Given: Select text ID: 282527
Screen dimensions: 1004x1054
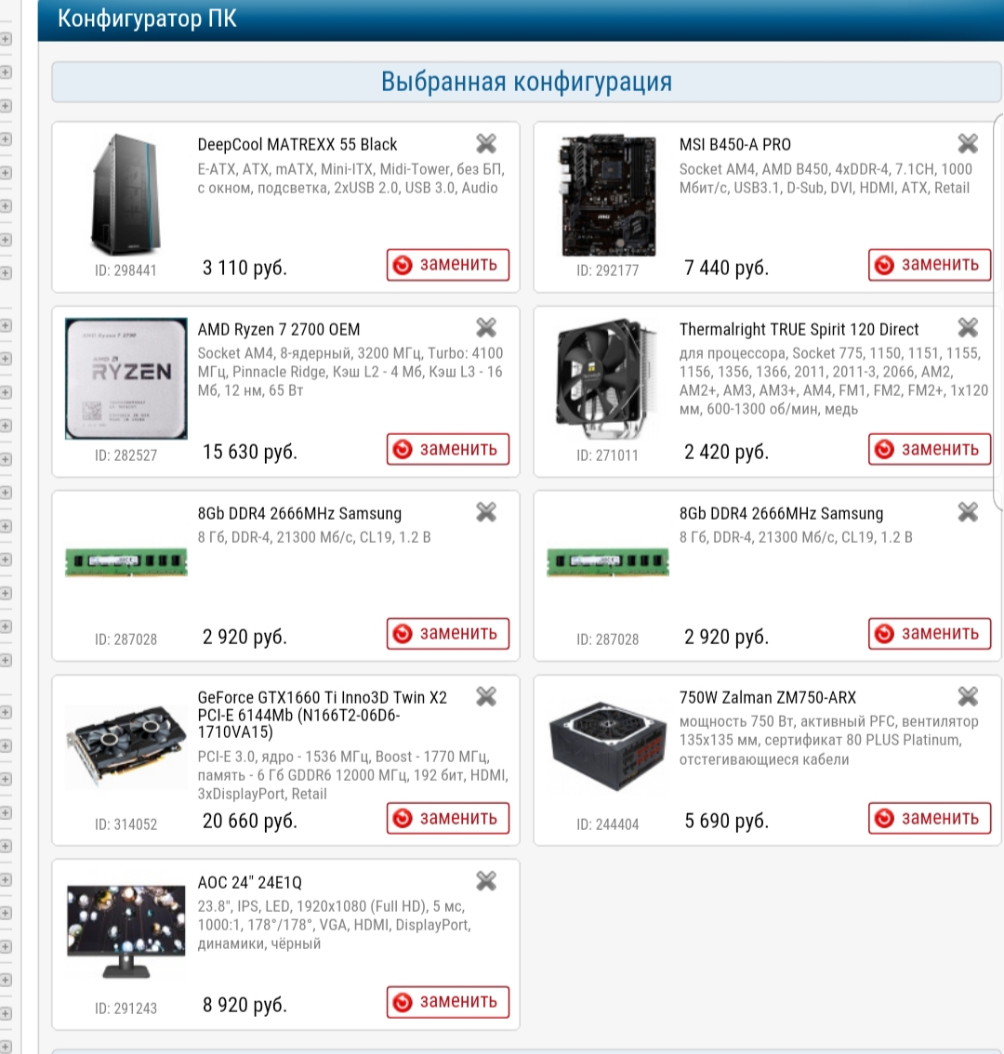Looking at the screenshot, I should (x=125, y=455).
